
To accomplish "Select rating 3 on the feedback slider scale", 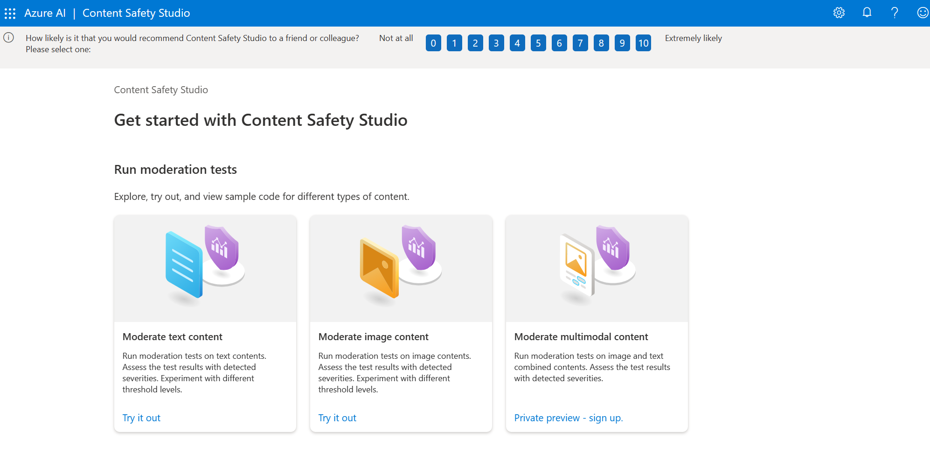I will (496, 43).
